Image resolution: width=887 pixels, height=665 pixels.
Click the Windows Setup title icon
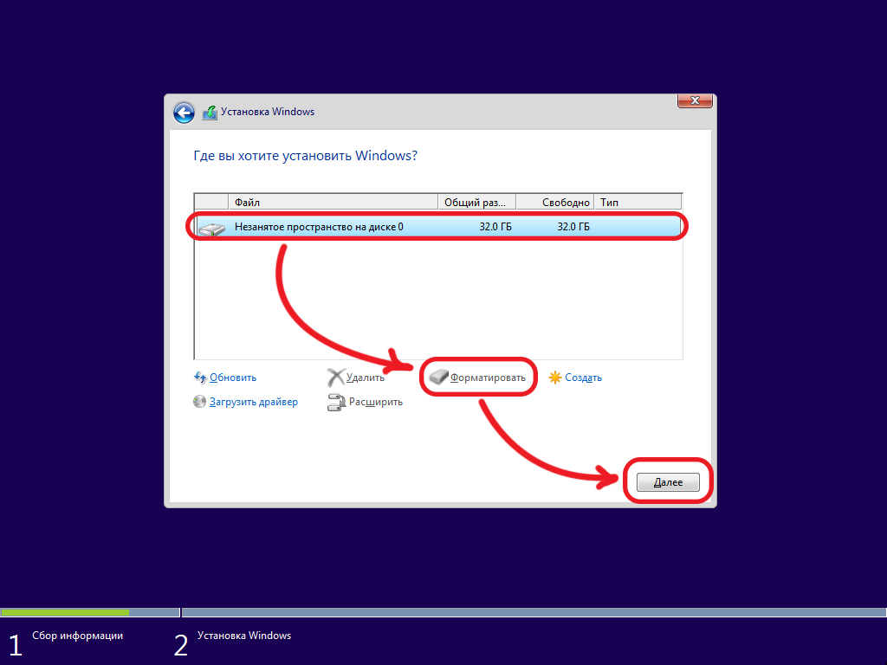click(x=210, y=113)
